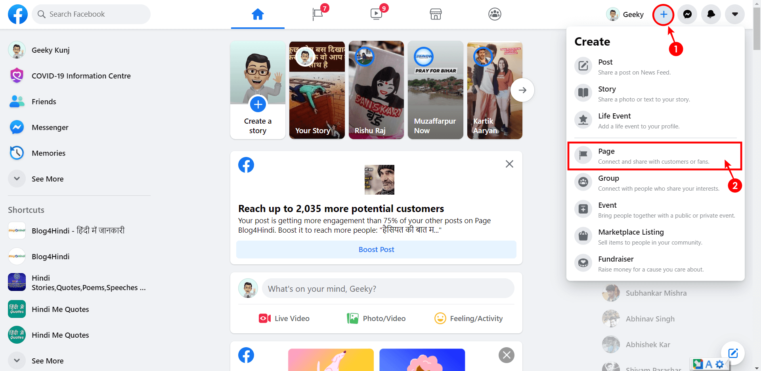Click the gear icon at bottom right
This screenshot has width=761, height=371.
click(720, 364)
